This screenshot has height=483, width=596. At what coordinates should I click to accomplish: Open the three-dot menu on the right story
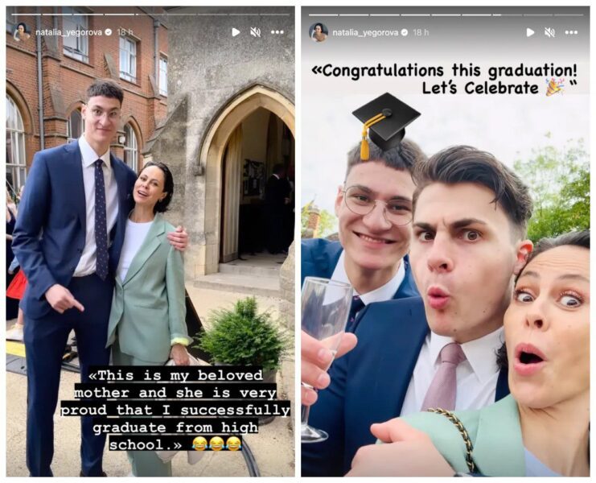click(571, 32)
